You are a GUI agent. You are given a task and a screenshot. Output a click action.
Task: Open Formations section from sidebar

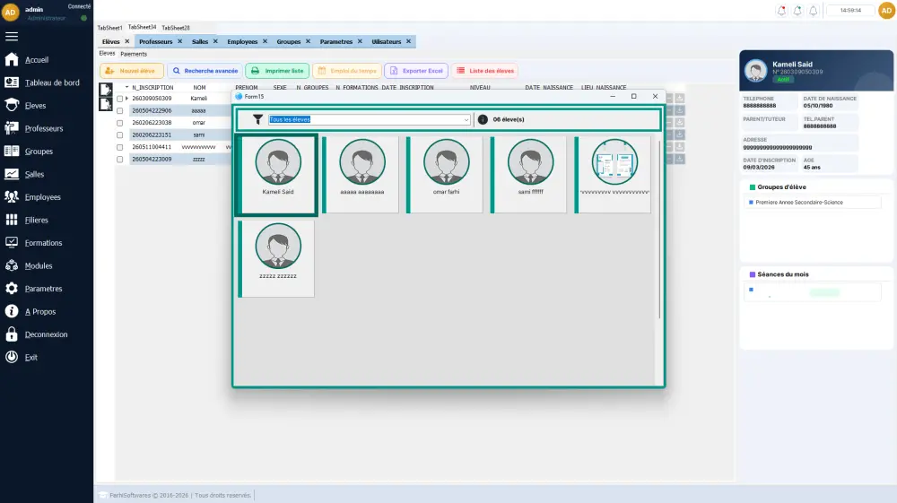coord(43,243)
